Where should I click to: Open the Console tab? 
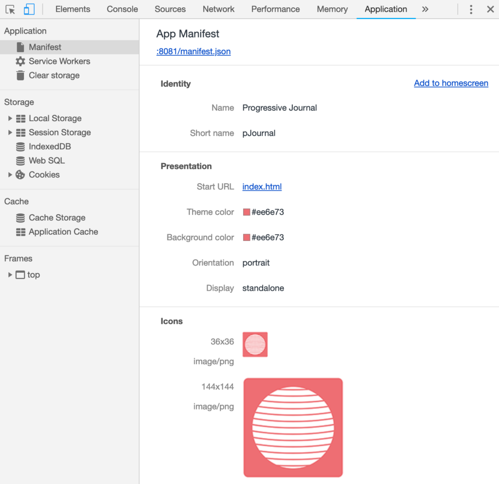(x=122, y=9)
